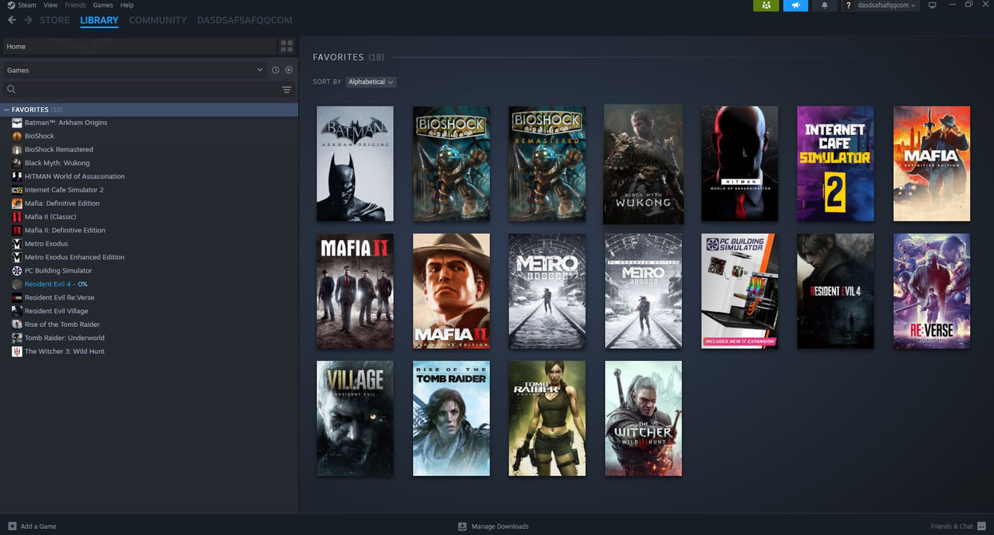994x535 pixels.
Task: Click the recent activity clock icon
Action: coord(275,70)
